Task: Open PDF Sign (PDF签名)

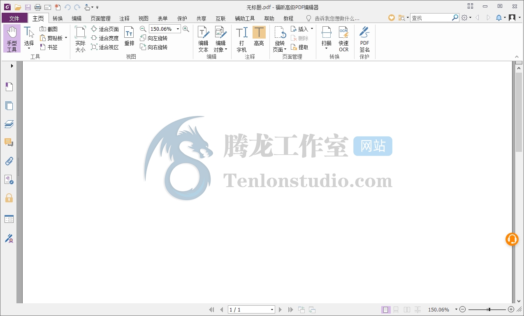Action: click(x=364, y=39)
